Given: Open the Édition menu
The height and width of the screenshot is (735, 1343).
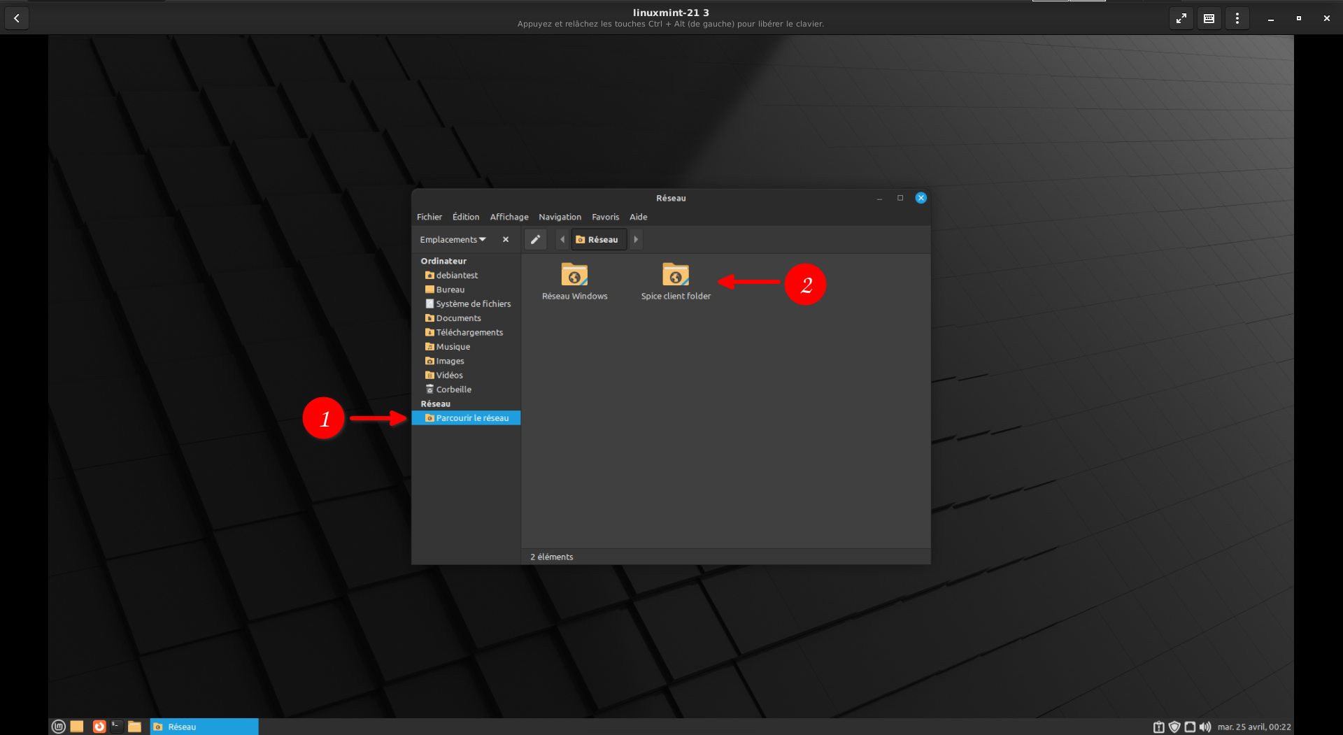Looking at the screenshot, I should (x=466, y=217).
